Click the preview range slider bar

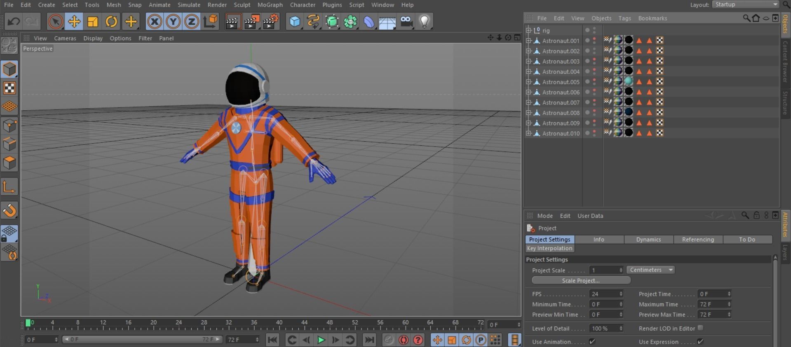[142, 340]
